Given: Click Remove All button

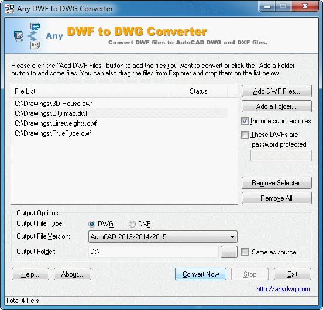Looking at the screenshot, I should [276, 198].
